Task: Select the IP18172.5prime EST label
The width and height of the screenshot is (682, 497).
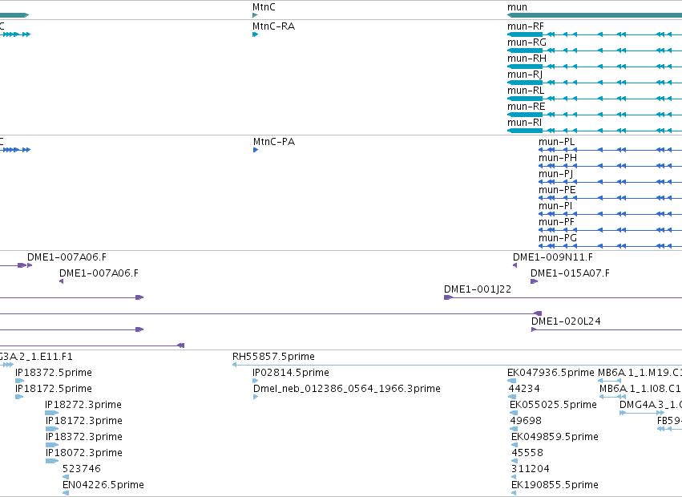Action: pos(54,389)
